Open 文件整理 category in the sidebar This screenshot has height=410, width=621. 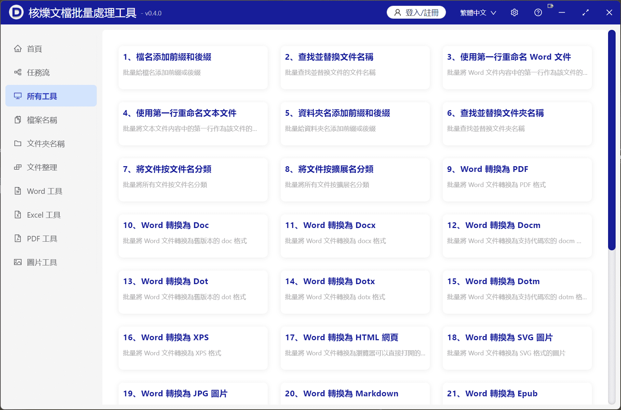point(51,167)
